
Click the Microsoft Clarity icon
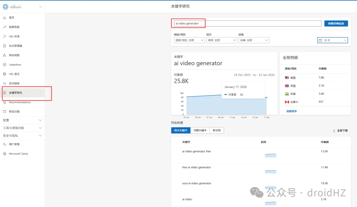pos(5,154)
